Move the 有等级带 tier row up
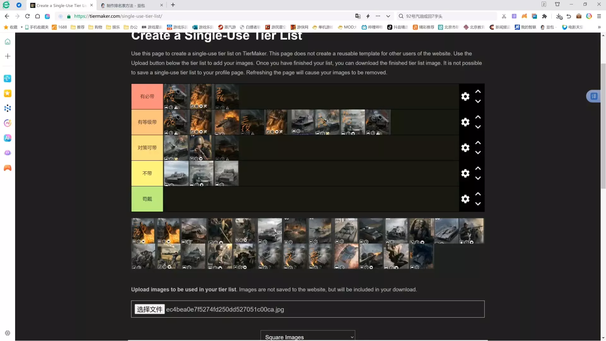 tap(478, 117)
